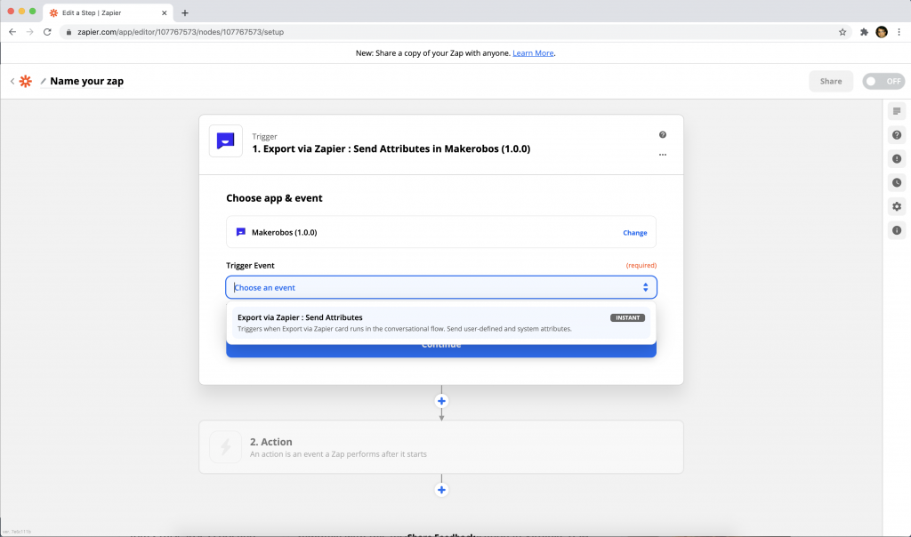
Task: Open the 2. Action step card
Action: pos(441,446)
